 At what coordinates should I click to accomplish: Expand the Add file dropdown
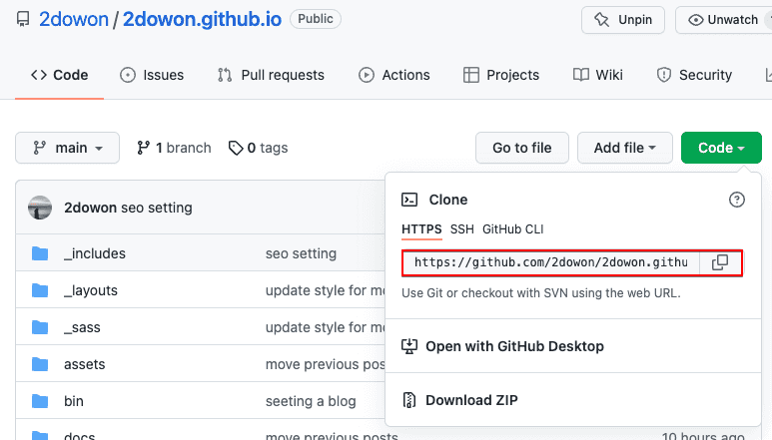coord(626,148)
